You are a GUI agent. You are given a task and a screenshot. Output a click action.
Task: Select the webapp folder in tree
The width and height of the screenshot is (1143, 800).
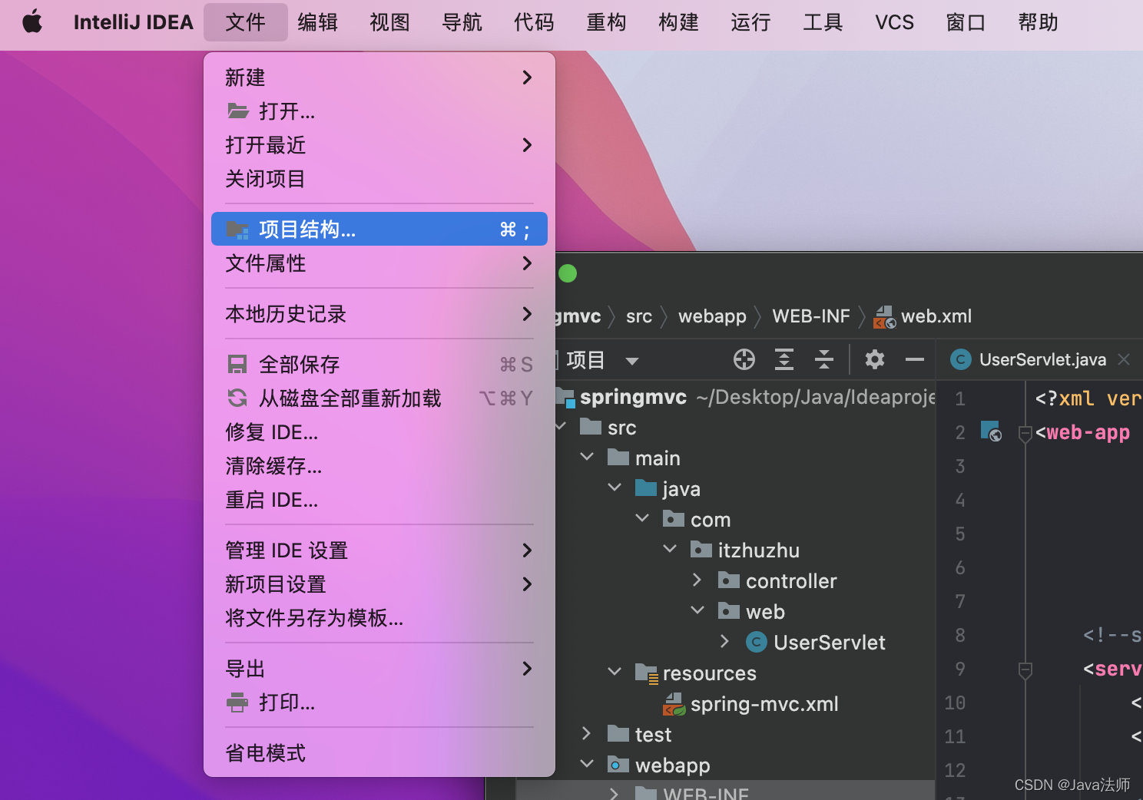pyautogui.click(x=659, y=765)
